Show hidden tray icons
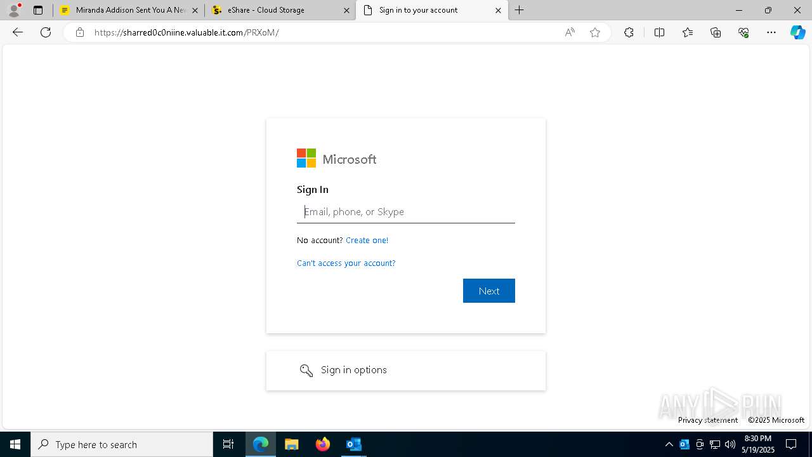This screenshot has width=812, height=457. [x=669, y=444]
